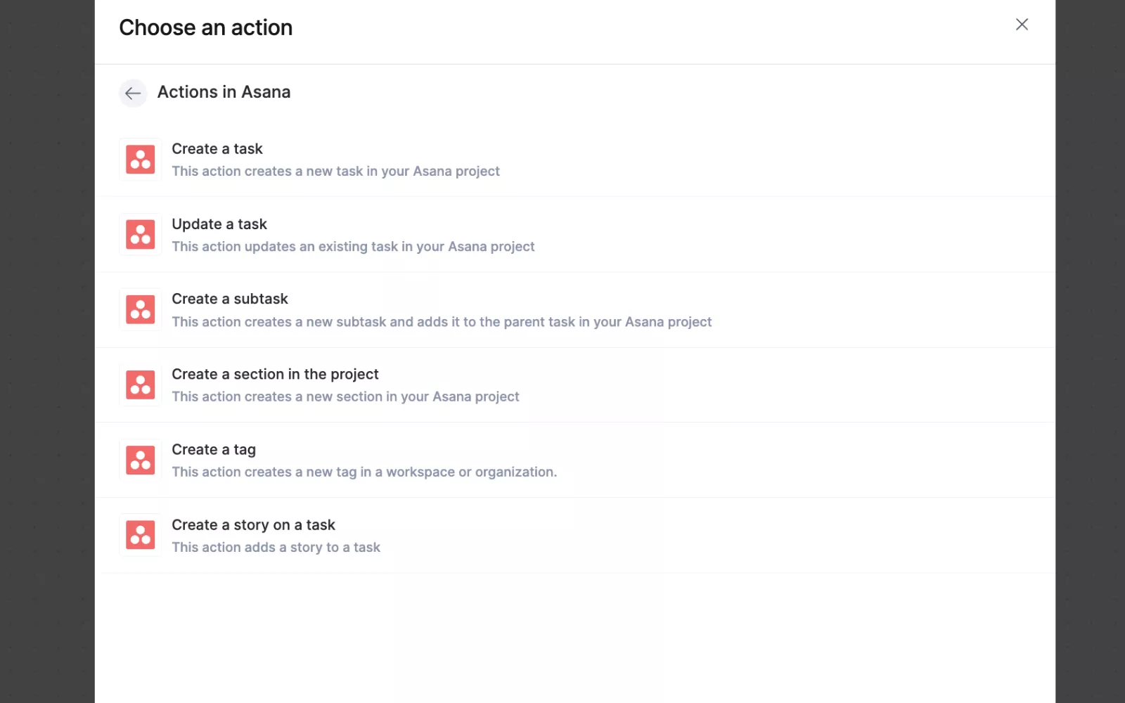Click description 'creates a new section in your Asana project'

click(x=345, y=397)
